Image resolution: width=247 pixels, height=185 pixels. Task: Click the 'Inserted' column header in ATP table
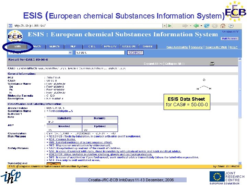point(64,126)
